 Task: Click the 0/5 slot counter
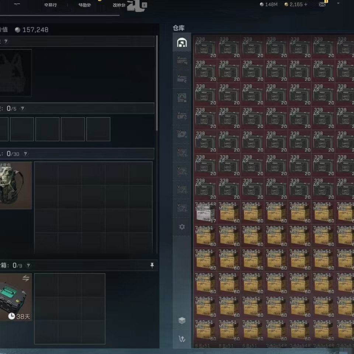(11, 108)
